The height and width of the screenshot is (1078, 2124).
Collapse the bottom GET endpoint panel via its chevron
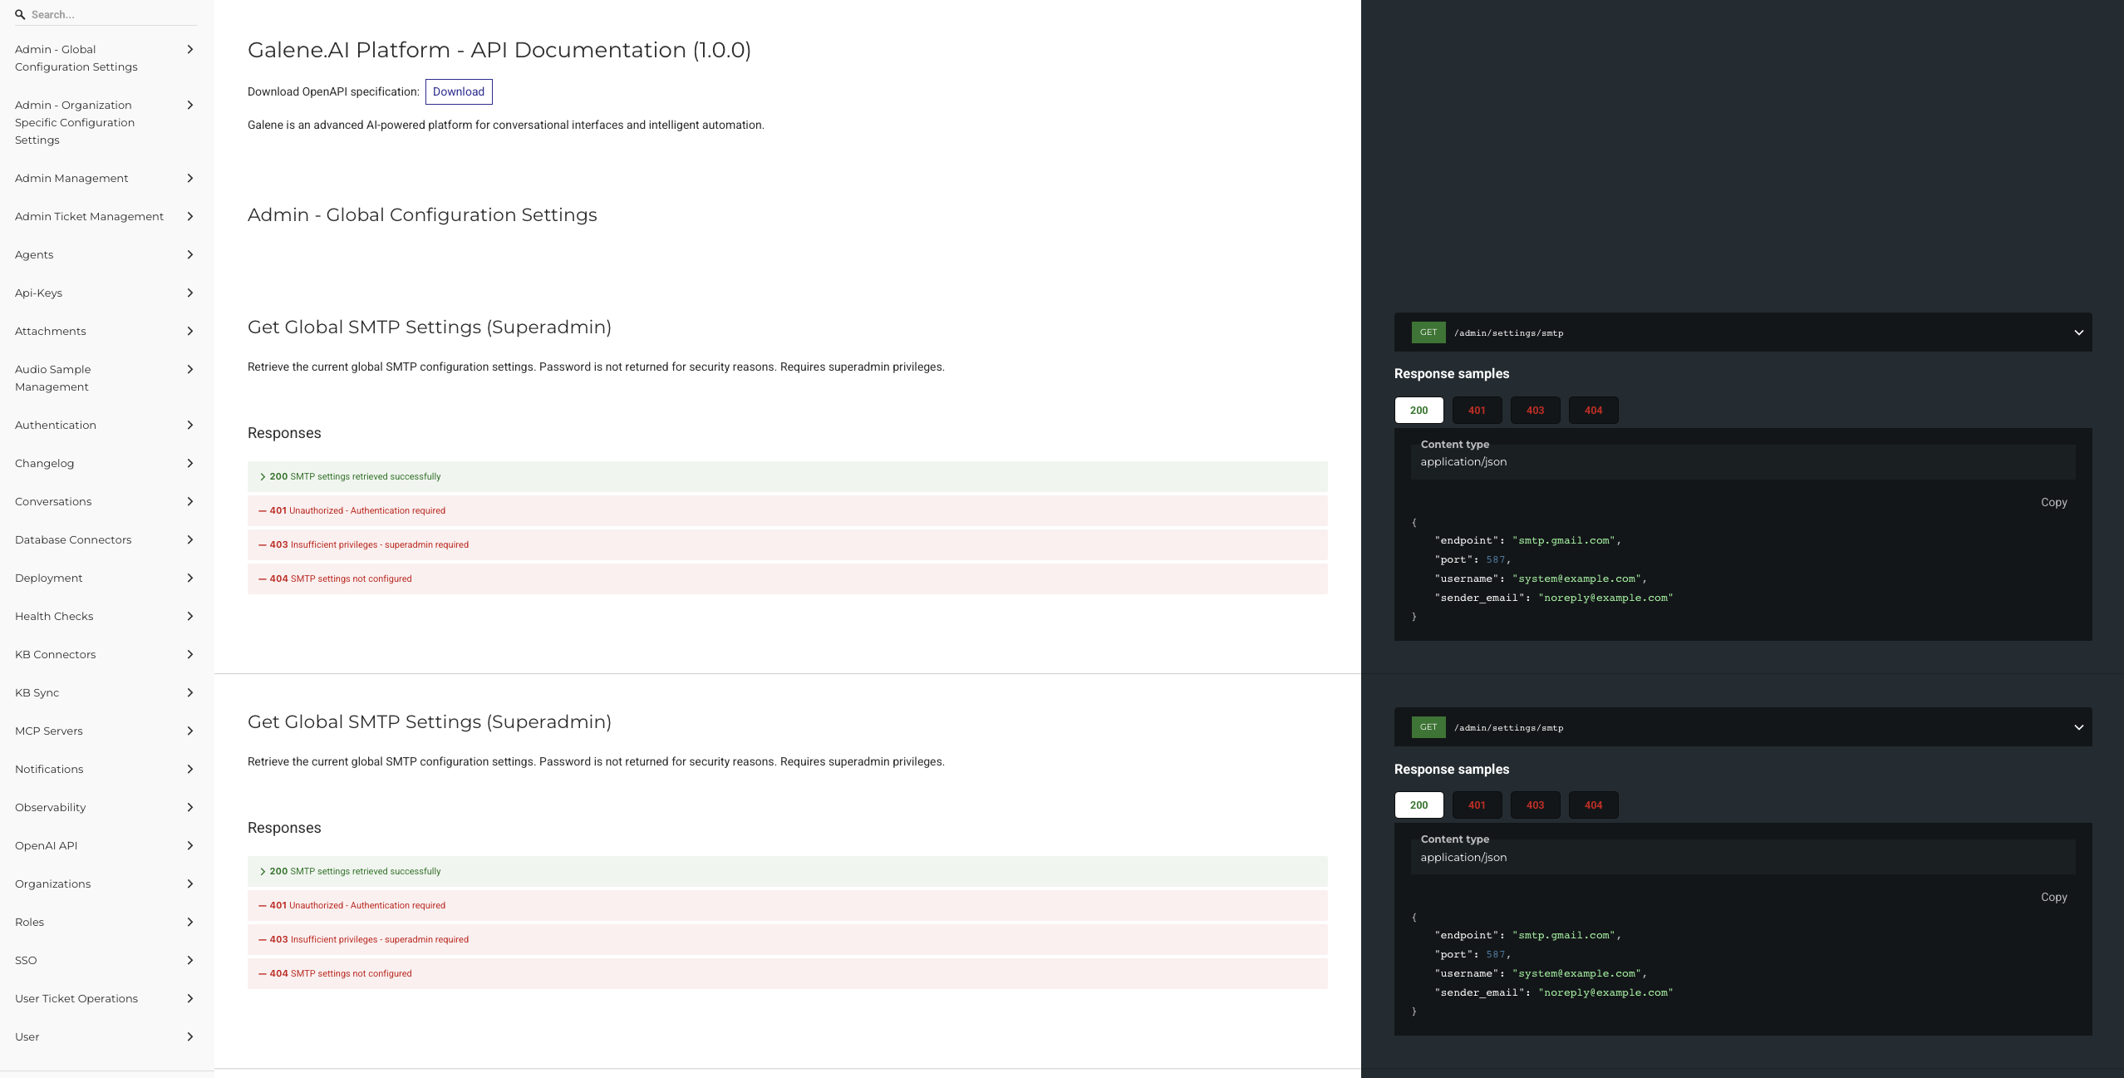(2079, 726)
